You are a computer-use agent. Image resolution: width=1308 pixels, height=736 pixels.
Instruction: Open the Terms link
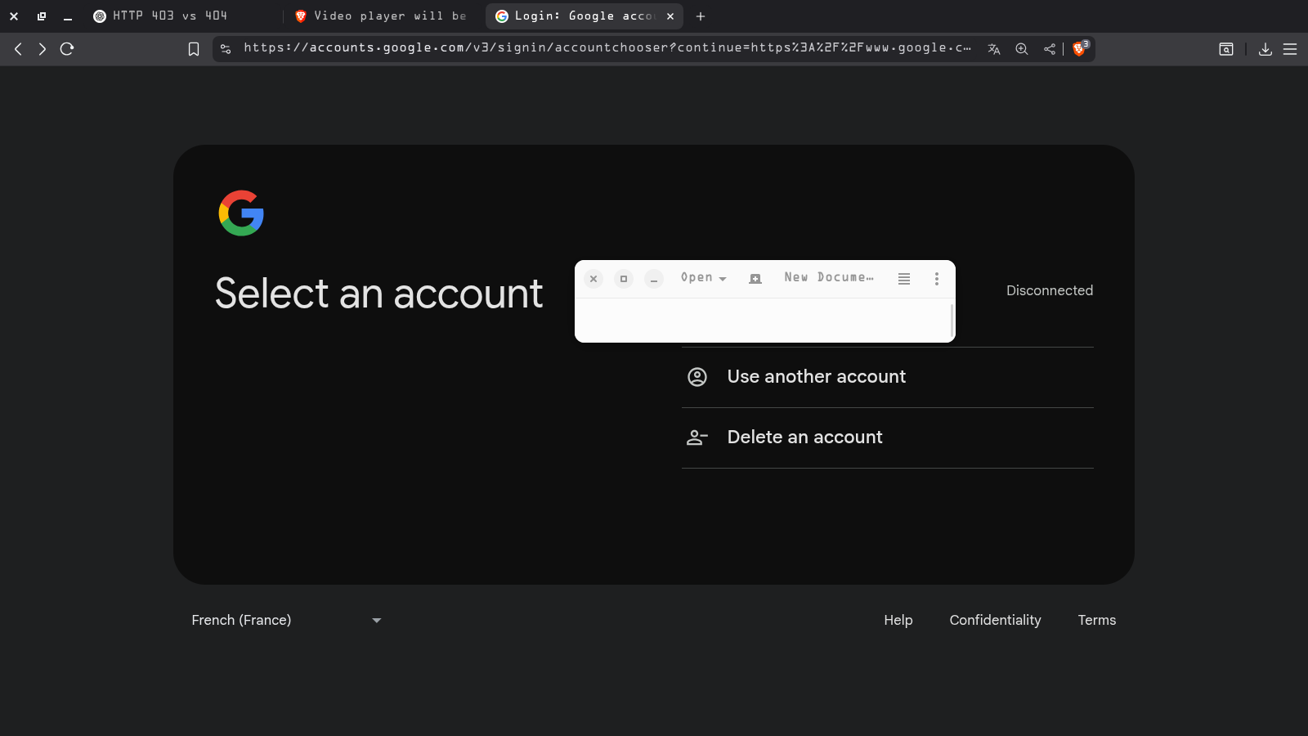[x=1097, y=620]
